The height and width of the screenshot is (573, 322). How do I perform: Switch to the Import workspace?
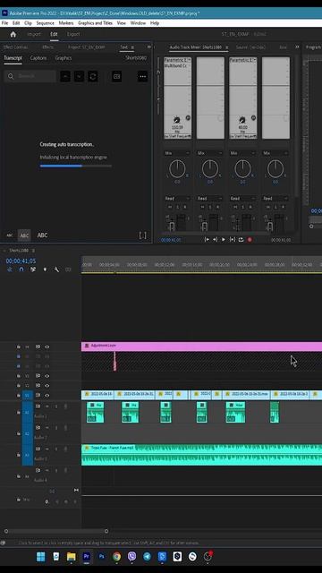pyautogui.click(x=34, y=34)
